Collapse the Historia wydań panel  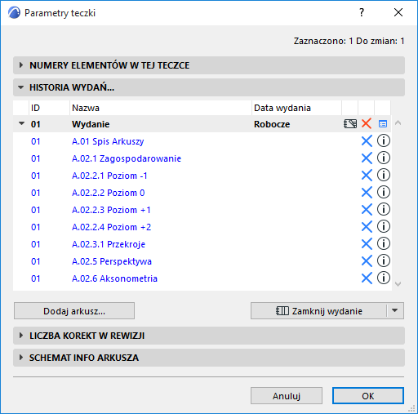point(209,87)
